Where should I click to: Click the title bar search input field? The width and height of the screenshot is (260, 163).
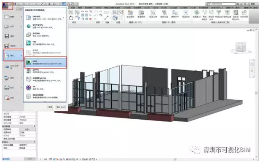coord(222,4)
